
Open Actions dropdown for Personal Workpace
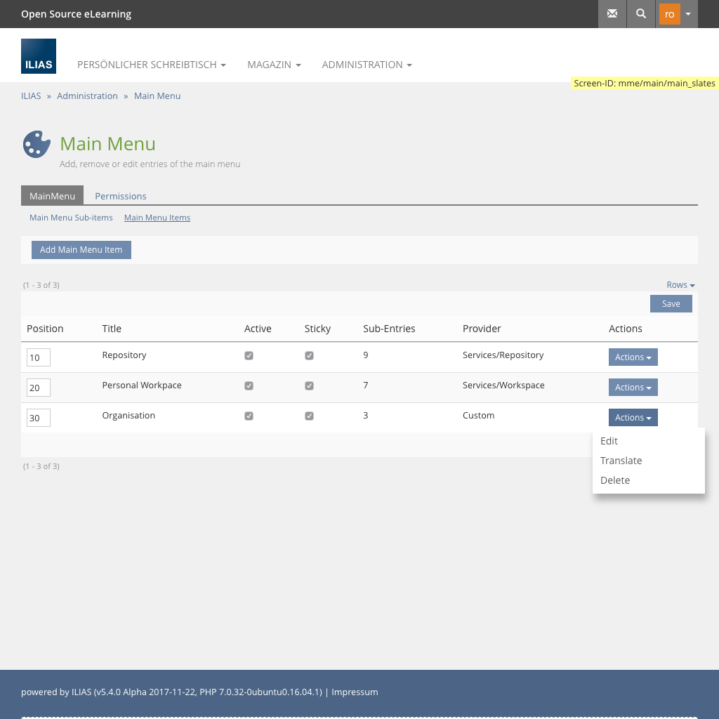click(x=633, y=388)
